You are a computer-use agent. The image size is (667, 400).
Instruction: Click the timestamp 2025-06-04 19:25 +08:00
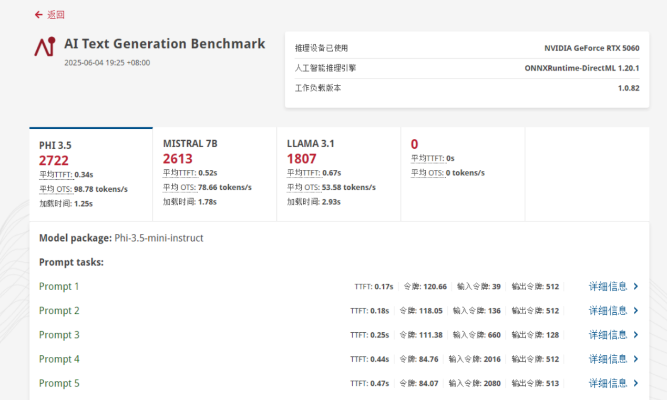(107, 63)
